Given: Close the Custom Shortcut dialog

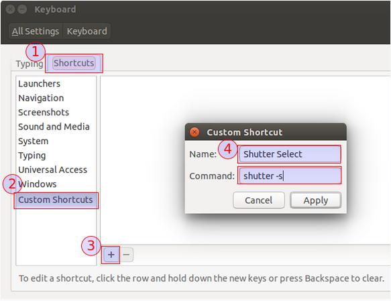Looking at the screenshot, I should pos(194,132).
